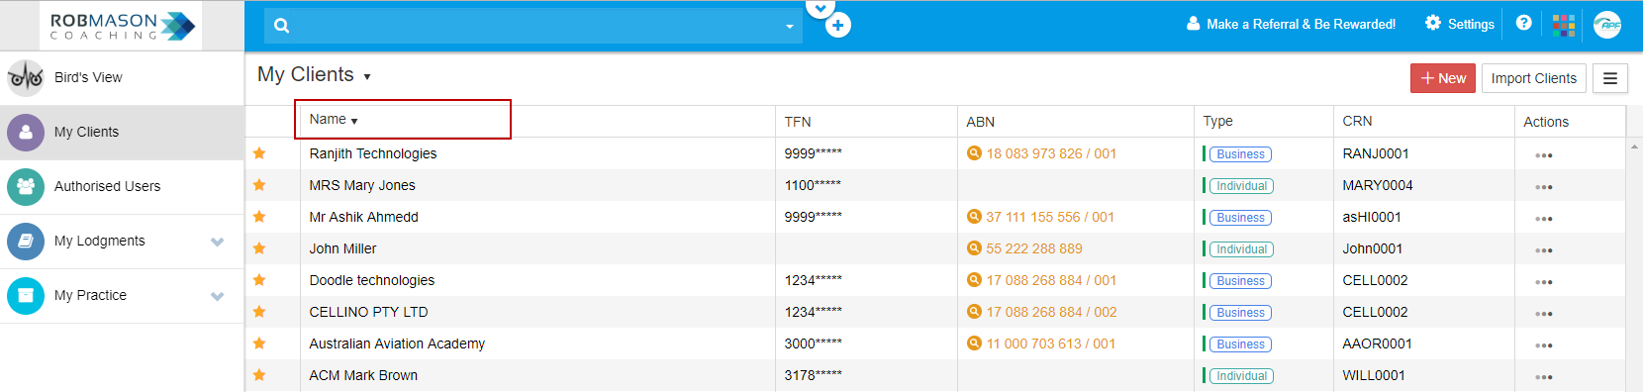The width and height of the screenshot is (1643, 392).
Task: Click the red New button
Action: [1443, 78]
